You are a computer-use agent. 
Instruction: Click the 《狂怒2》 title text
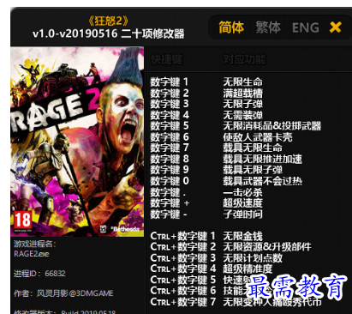[x=108, y=21]
